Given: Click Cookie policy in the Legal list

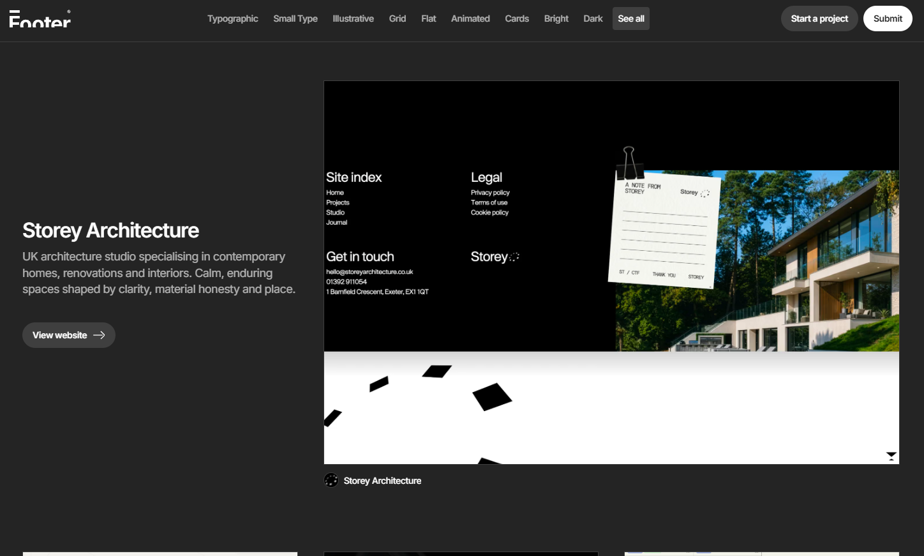Looking at the screenshot, I should tap(490, 213).
